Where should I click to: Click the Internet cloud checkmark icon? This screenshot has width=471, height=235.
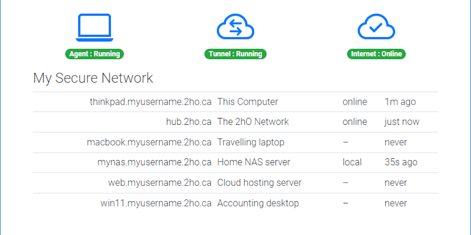376,27
